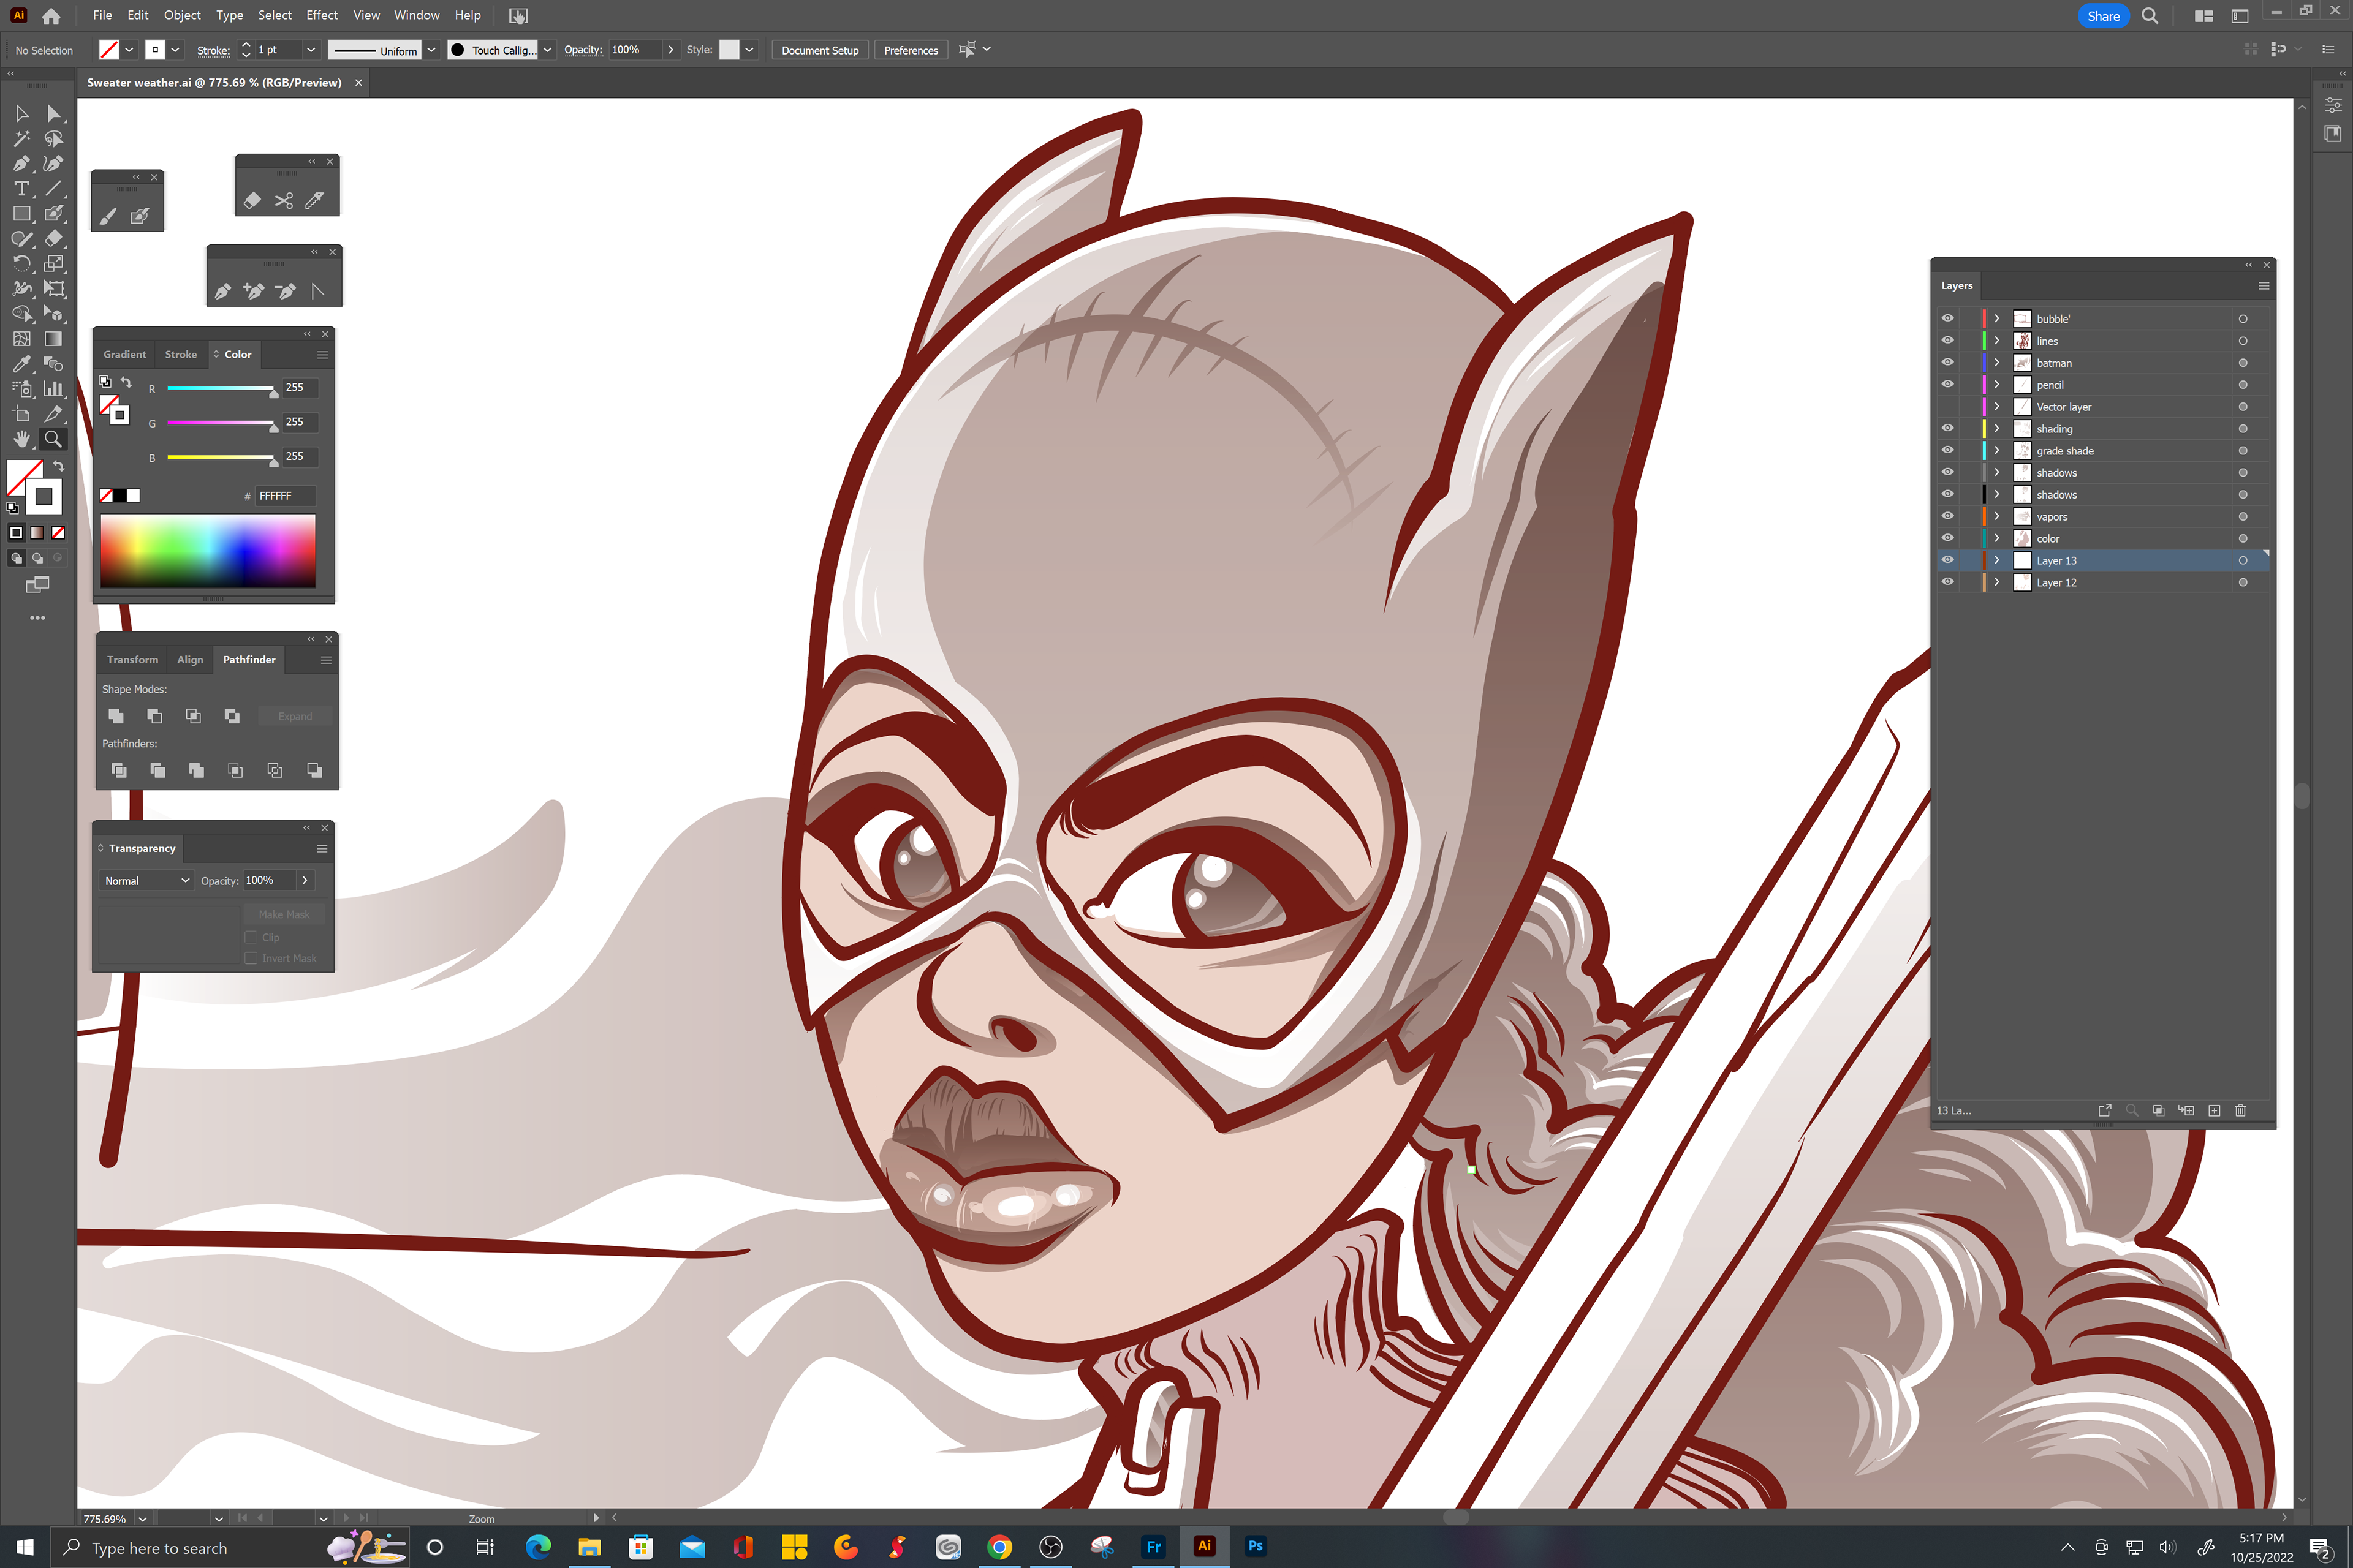
Task: Click Paintbrush tool in floating panel
Action: pyautogui.click(x=108, y=216)
